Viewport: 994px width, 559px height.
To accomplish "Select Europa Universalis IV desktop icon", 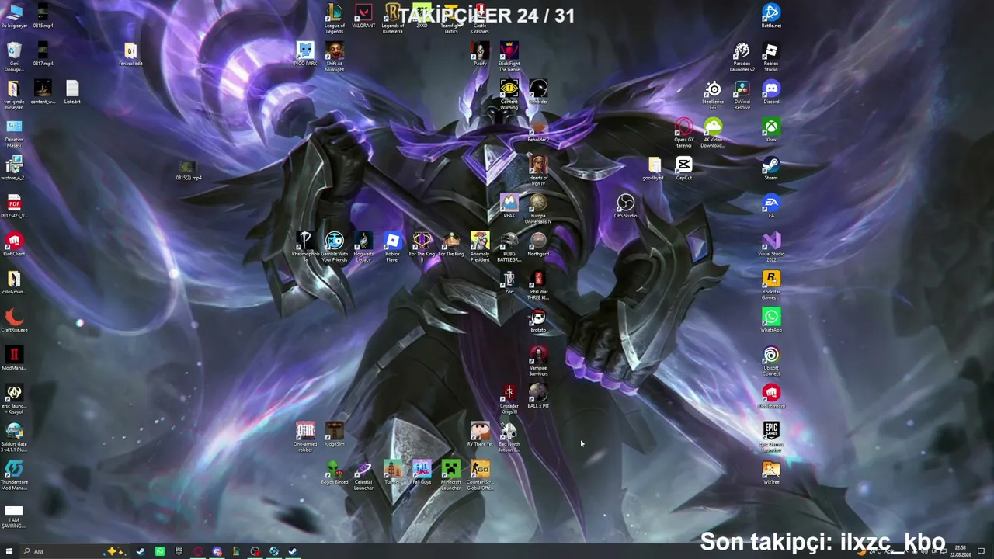I will 538,210.
